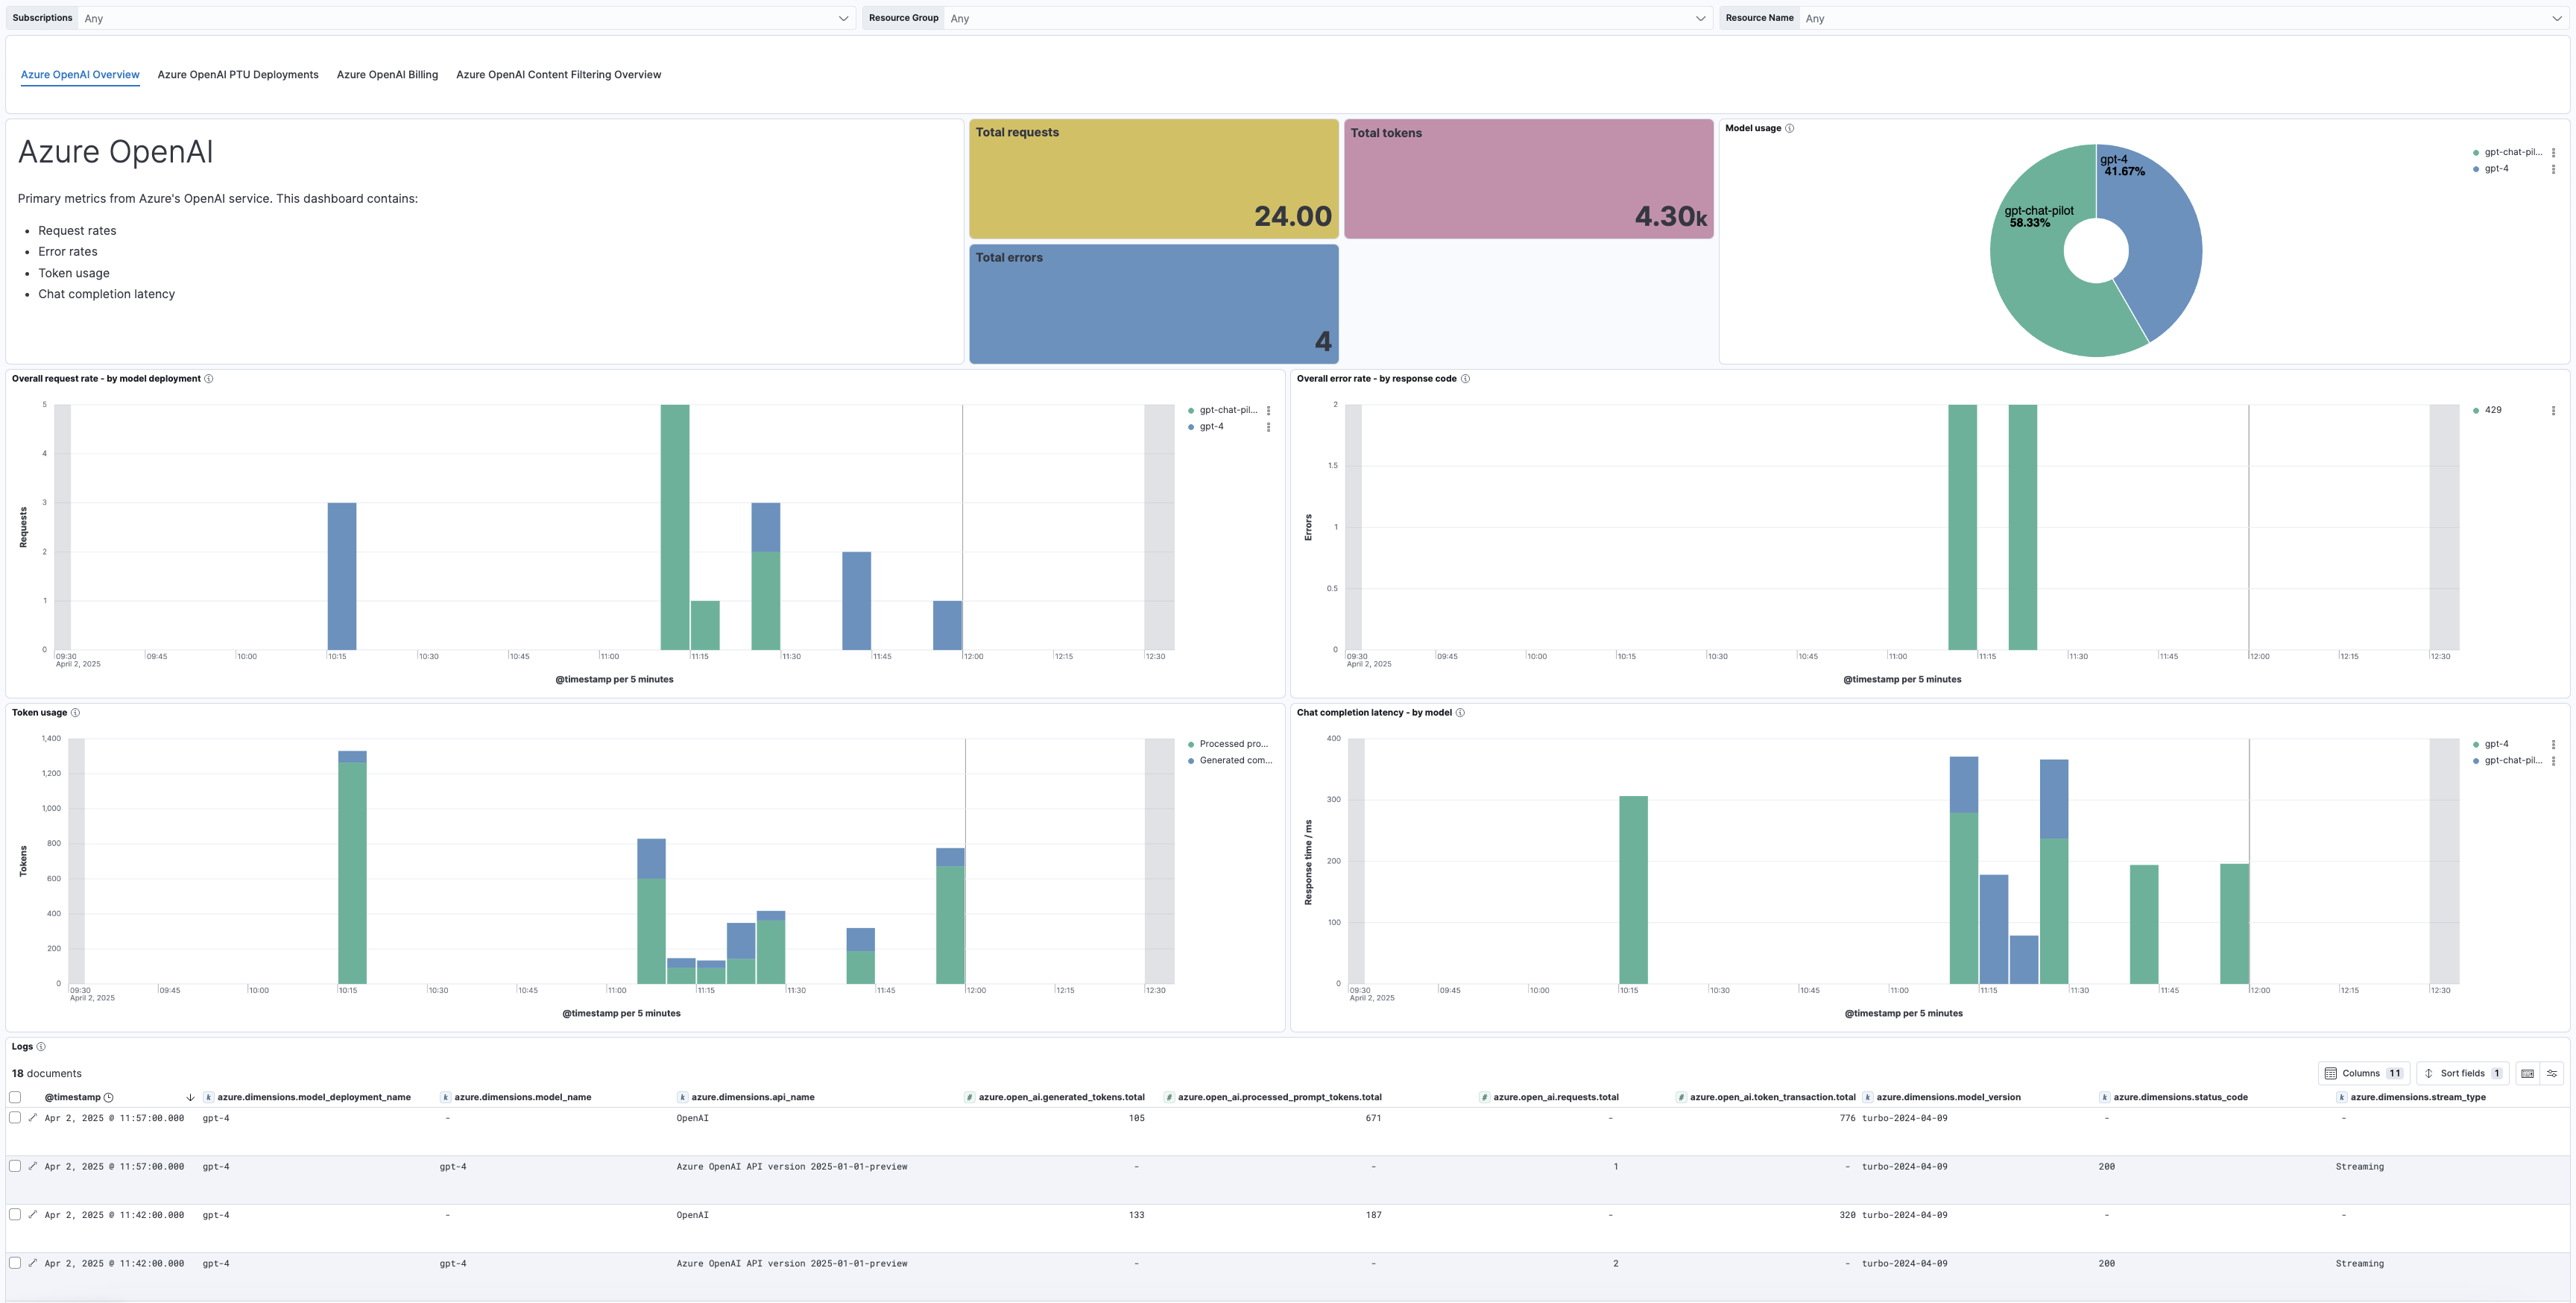Open the Model usage panel info tooltip
This screenshot has width=2576, height=1303.
(1790, 128)
